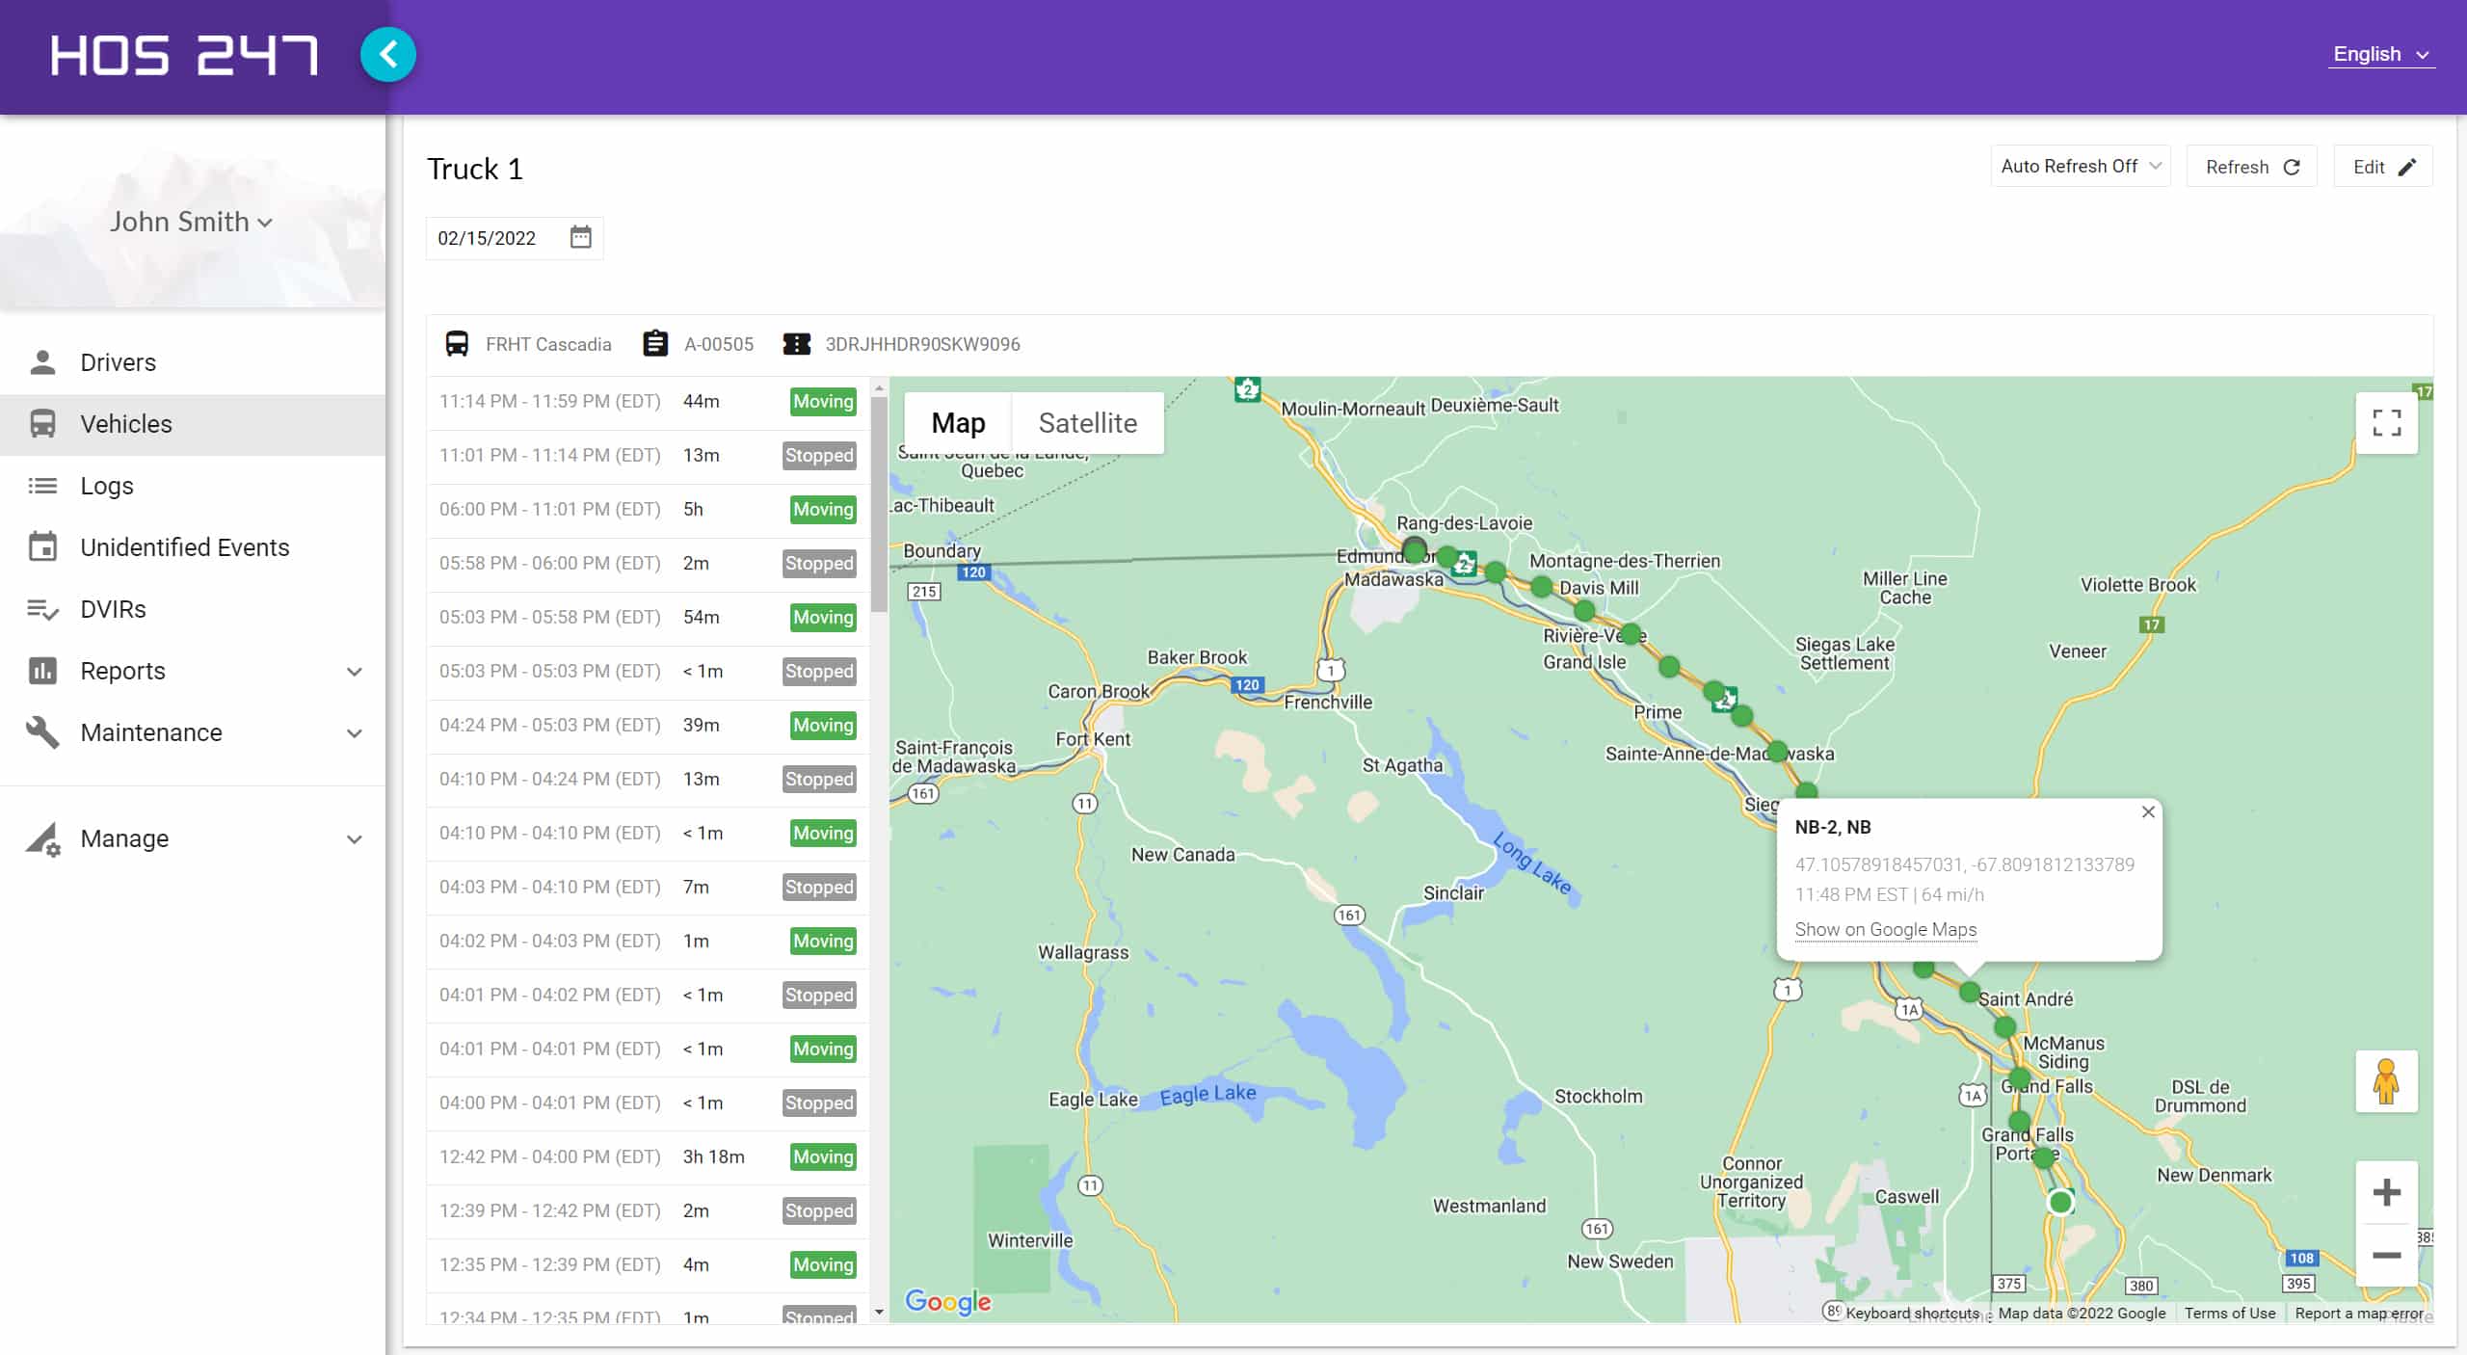This screenshot has height=1355, width=2467.
Task: Close the NB-2, NB info popup
Action: 2148,812
